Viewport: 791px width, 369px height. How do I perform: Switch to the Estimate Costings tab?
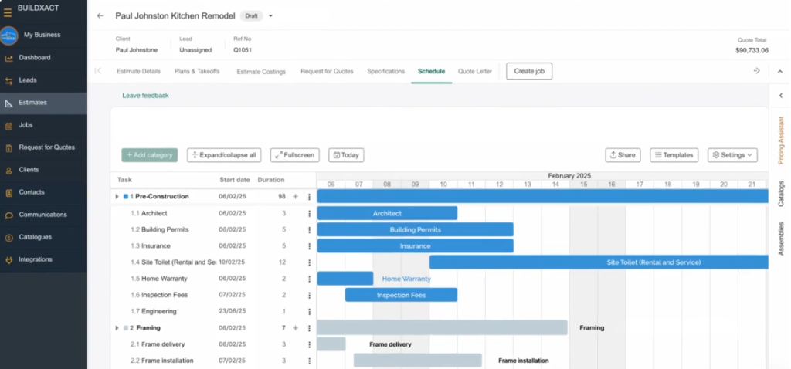pyautogui.click(x=261, y=72)
